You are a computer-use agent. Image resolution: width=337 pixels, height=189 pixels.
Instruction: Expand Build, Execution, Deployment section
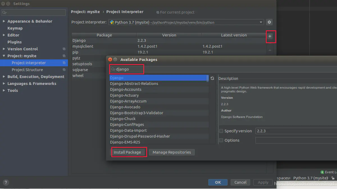4,77
